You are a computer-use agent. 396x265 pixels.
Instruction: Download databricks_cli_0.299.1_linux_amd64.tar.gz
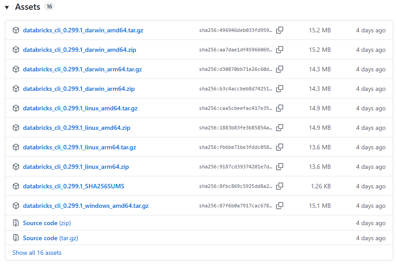click(x=81, y=108)
